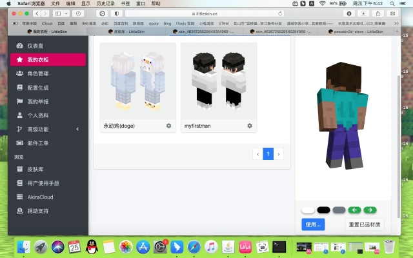Open gear settings for myfirstman
The height and width of the screenshot is (258, 413).
250,126
